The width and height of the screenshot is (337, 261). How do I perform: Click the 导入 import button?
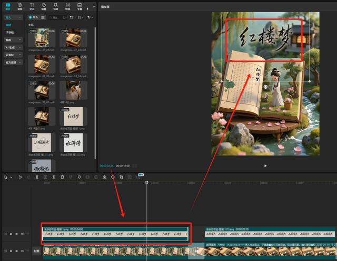pos(34,17)
